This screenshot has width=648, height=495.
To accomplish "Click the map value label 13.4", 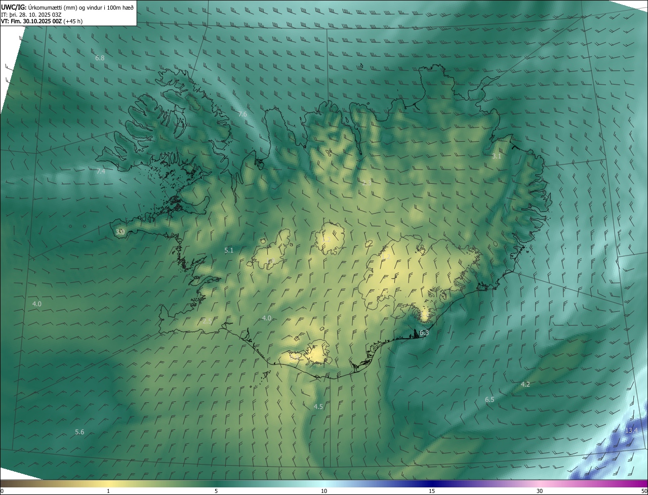I will tap(631, 430).
